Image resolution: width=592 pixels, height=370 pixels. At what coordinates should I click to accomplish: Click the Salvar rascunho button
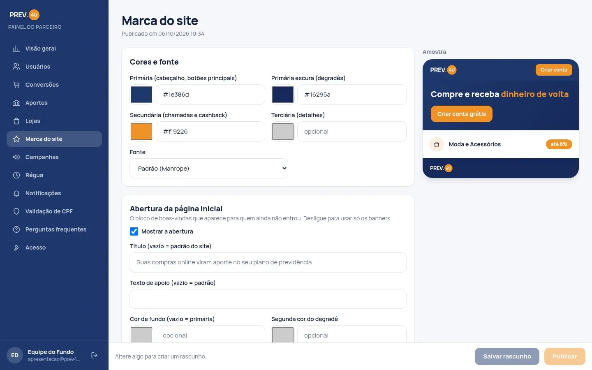coord(507,356)
